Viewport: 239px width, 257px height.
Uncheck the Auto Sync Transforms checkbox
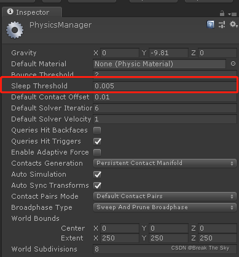(x=97, y=186)
